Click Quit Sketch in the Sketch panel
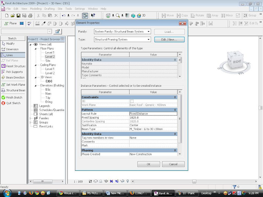263x197 pixels. tap(11, 103)
